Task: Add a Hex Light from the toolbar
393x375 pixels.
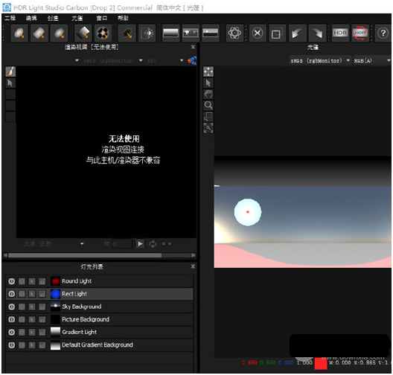Action: (x=59, y=33)
